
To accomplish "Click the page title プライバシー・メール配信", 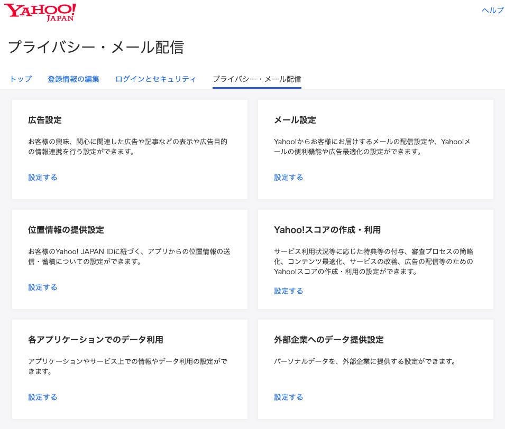I will point(96,48).
